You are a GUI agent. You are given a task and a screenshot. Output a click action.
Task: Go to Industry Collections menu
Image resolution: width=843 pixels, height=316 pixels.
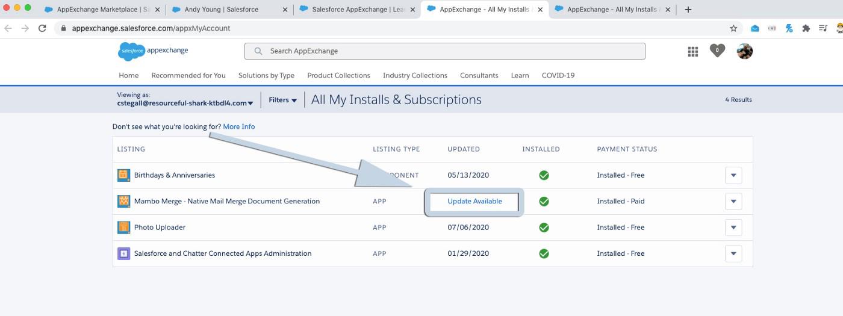coord(415,75)
